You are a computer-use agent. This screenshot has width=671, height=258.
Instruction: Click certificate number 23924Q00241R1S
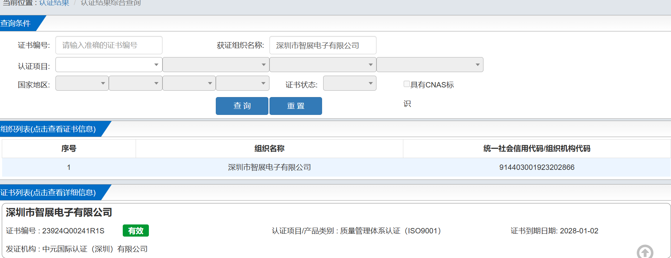[73, 231]
